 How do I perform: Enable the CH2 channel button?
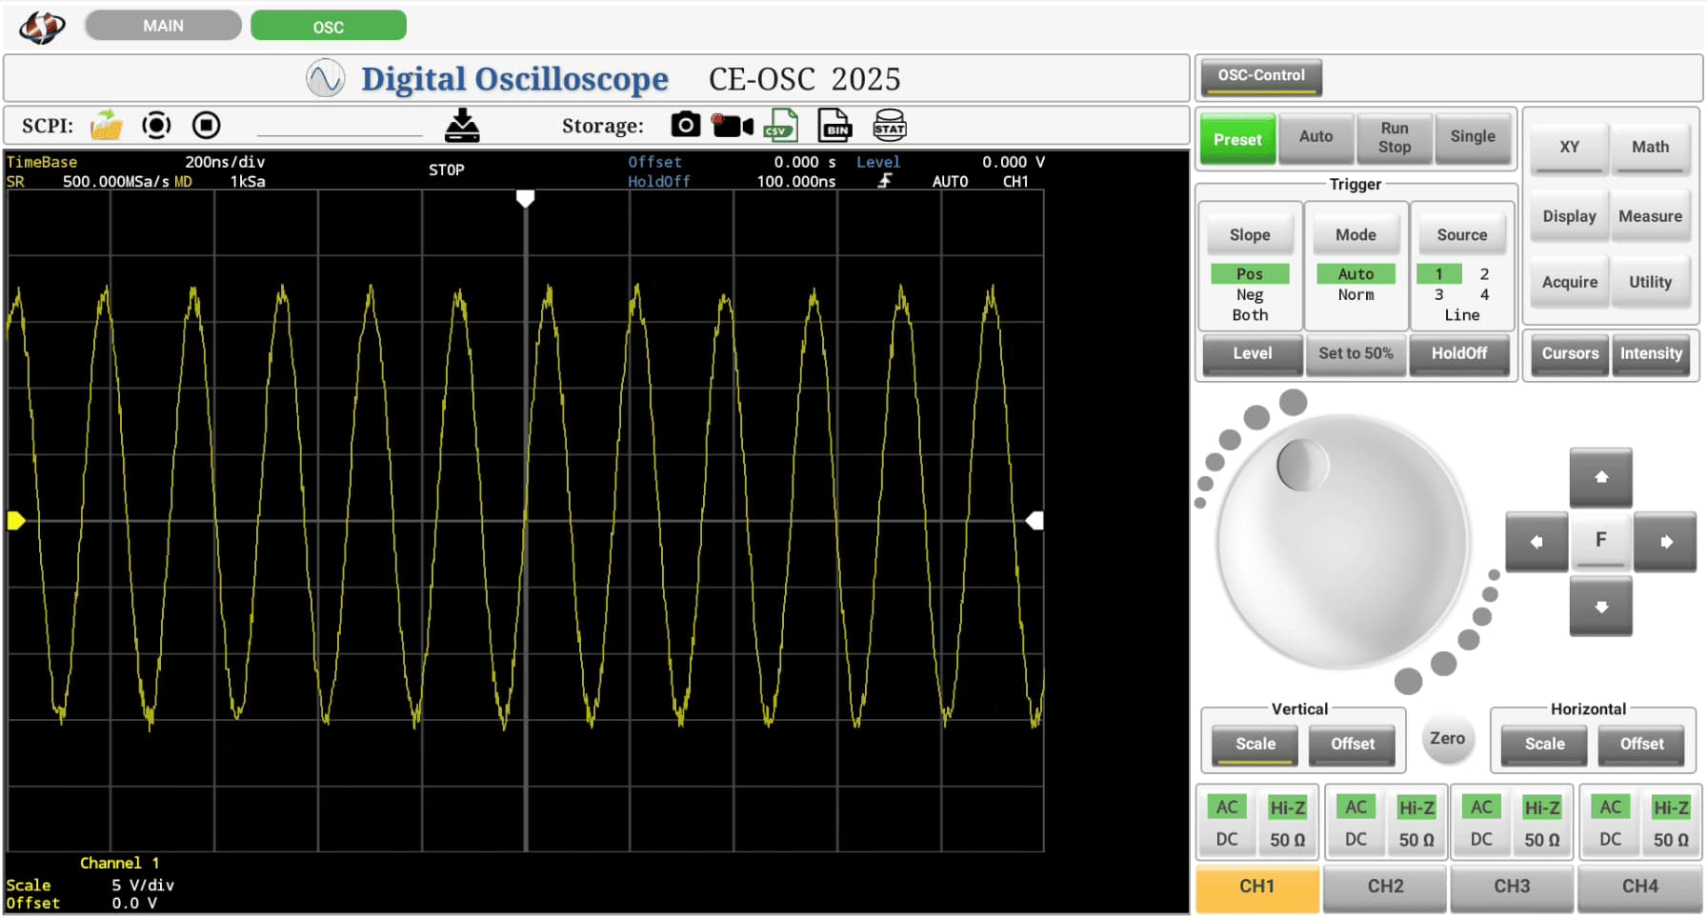[x=1386, y=888]
